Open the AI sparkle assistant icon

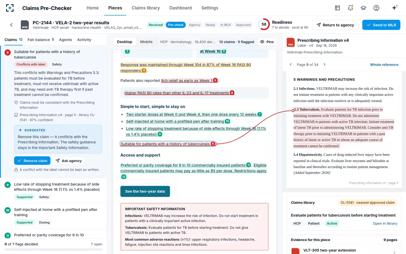(395, 8)
